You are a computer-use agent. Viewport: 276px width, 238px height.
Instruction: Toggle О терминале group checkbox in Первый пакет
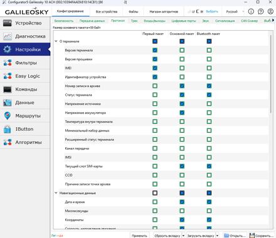click(x=155, y=41)
